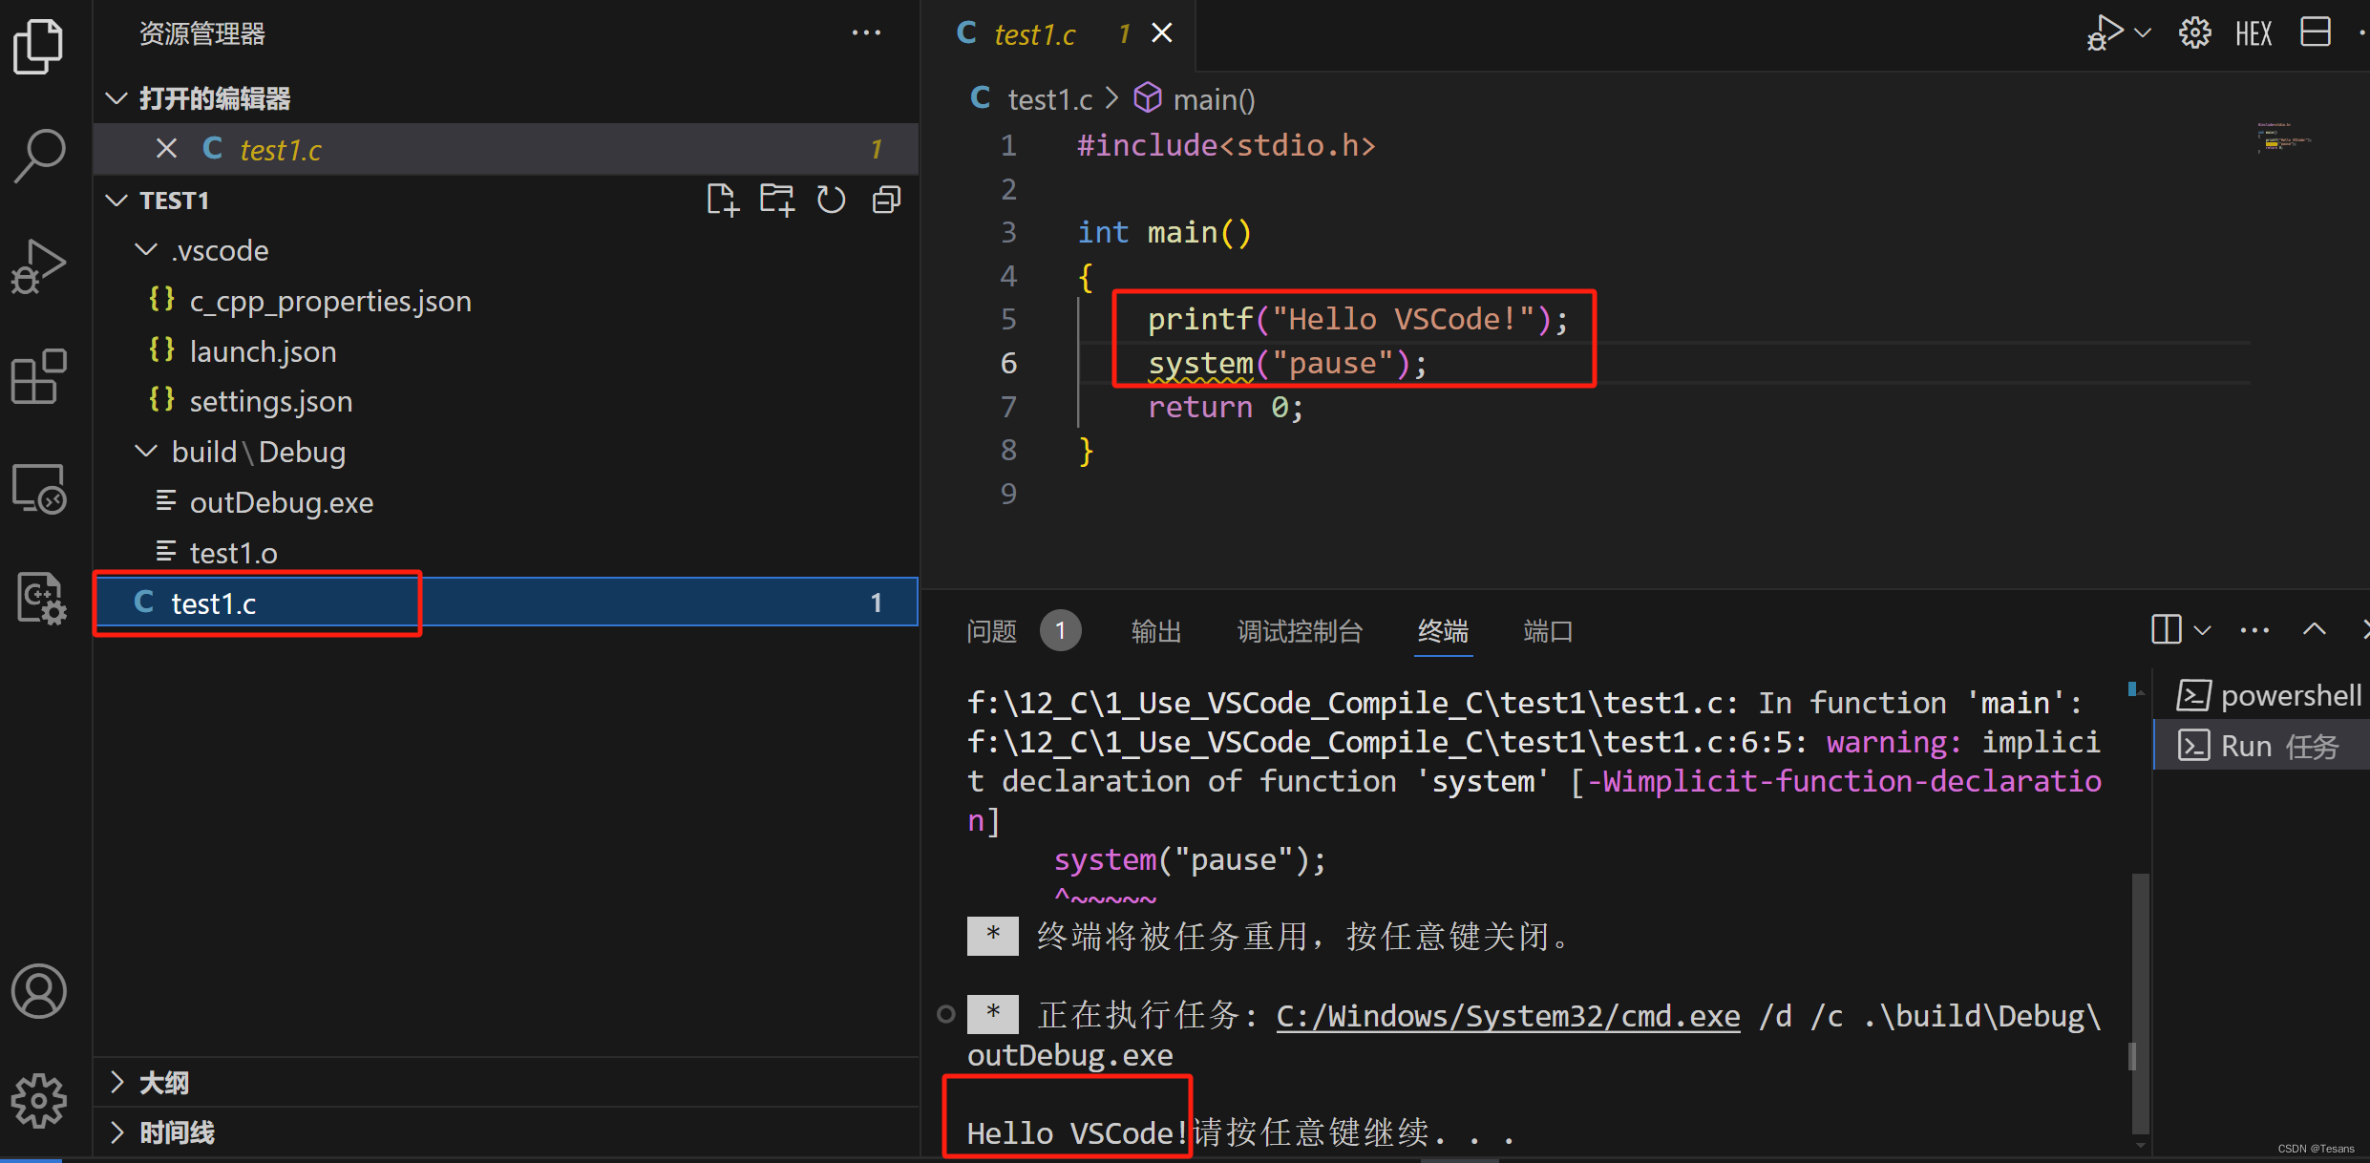Collapse the Open Editors section

coord(116,98)
